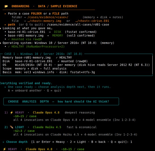The height and width of the screenshot is (151, 155).
Task: Click '(memory + disk + notes)' hint text
Action: click(x=103, y=17)
